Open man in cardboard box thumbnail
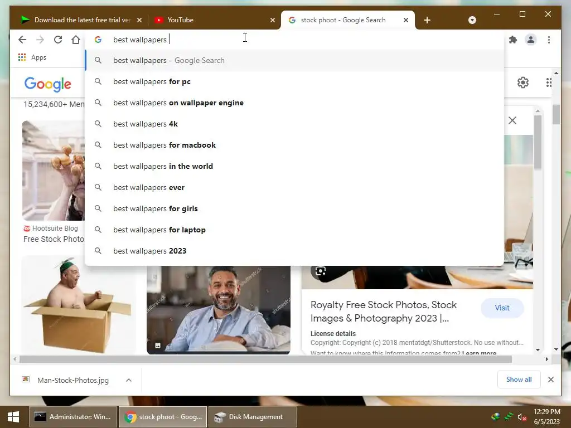The width and height of the screenshot is (571, 428). pyautogui.click(x=78, y=305)
